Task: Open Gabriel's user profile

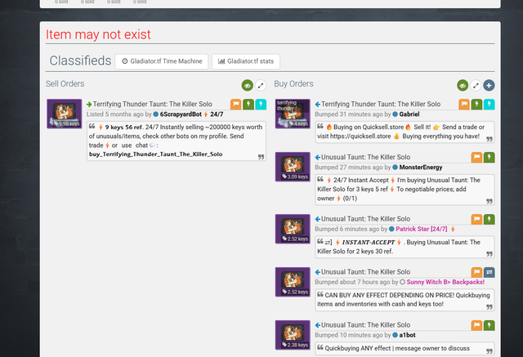Action: click(x=409, y=114)
